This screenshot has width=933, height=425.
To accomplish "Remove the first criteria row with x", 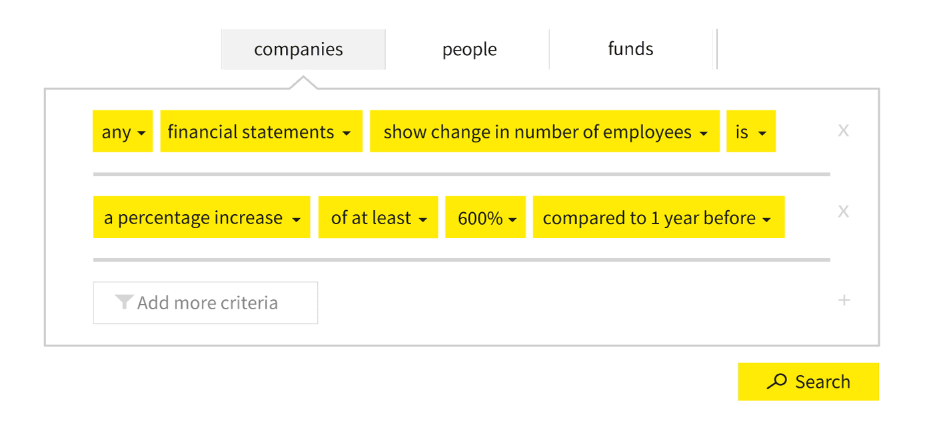I will (843, 130).
